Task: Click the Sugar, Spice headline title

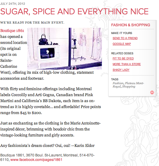Action: point(74,11)
